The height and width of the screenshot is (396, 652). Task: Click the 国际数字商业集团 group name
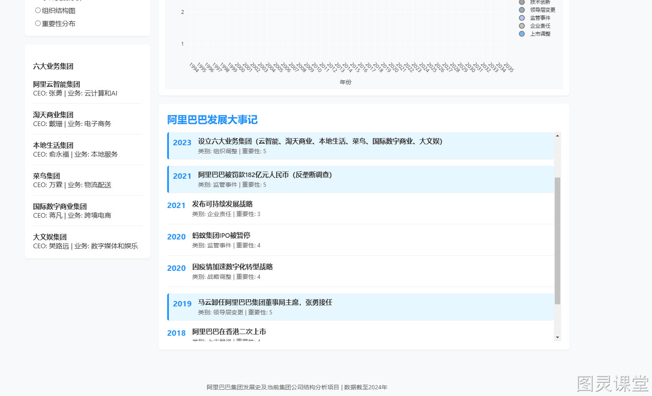point(60,207)
